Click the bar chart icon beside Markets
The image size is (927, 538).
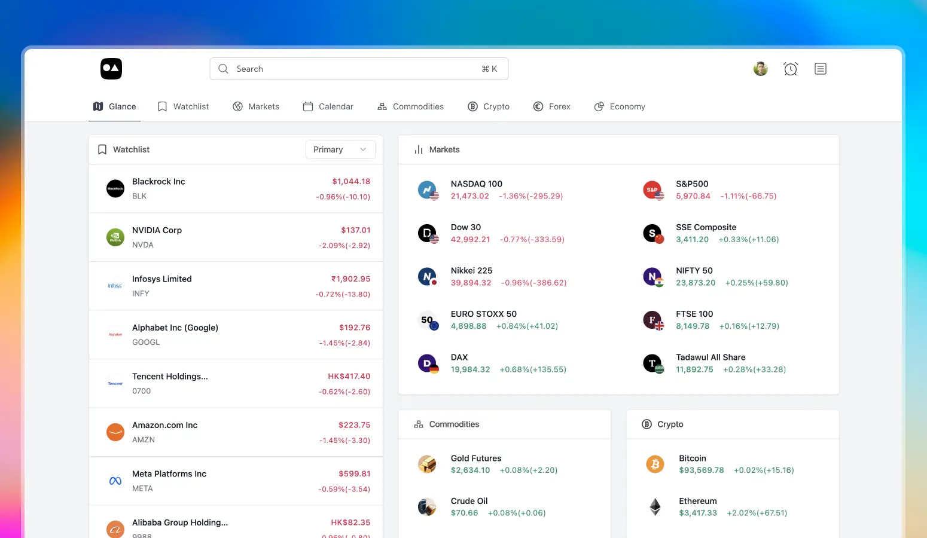point(417,149)
